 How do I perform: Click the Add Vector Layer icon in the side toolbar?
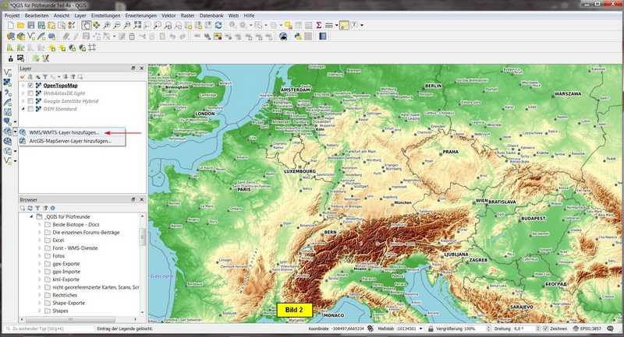[x=8, y=72]
